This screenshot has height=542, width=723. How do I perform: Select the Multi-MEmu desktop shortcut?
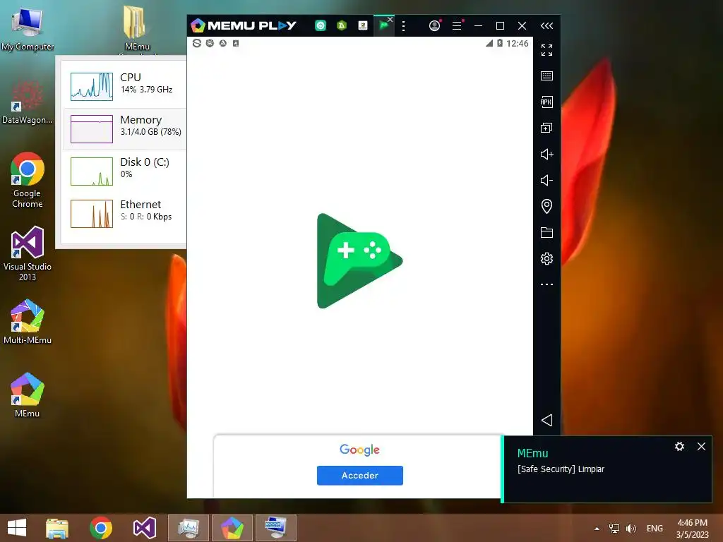28,322
